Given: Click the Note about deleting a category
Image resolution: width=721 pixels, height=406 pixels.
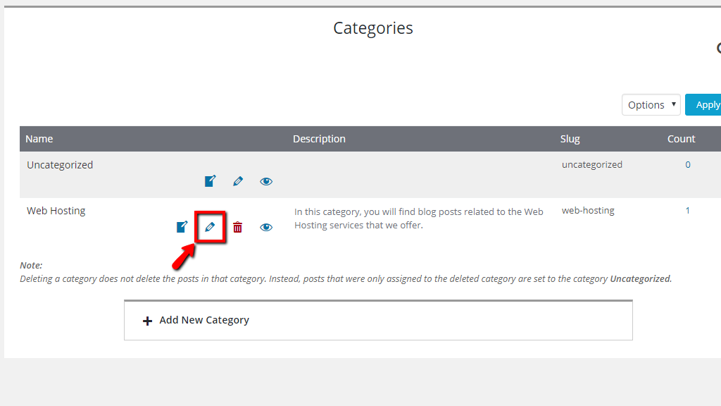Looking at the screenshot, I should [346, 272].
